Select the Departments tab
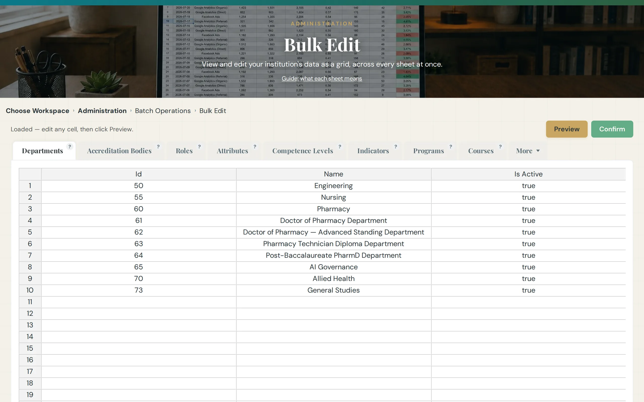This screenshot has height=402, width=644. point(43,151)
